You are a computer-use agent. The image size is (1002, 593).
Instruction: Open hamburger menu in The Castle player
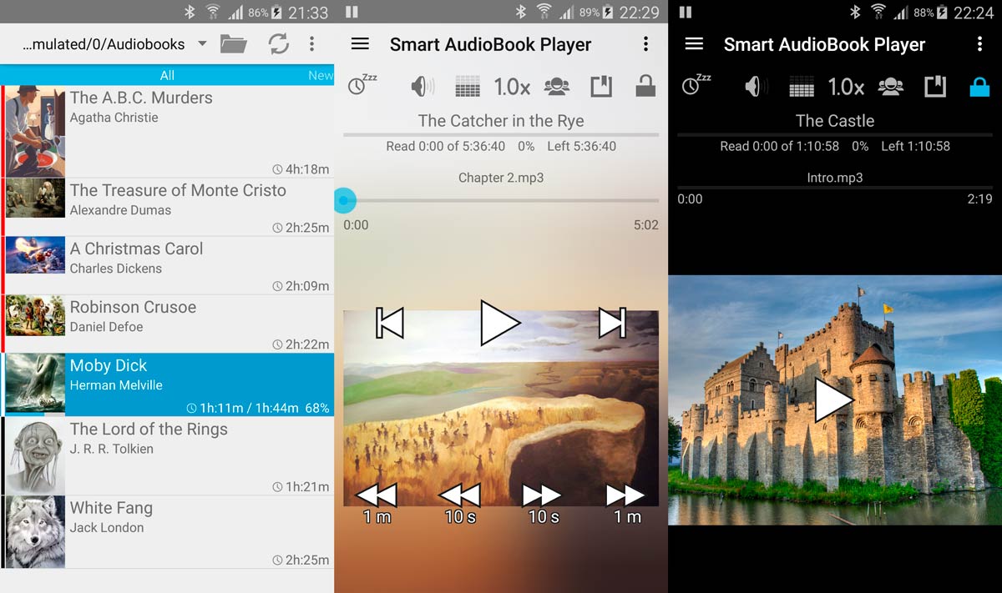(x=694, y=44)
